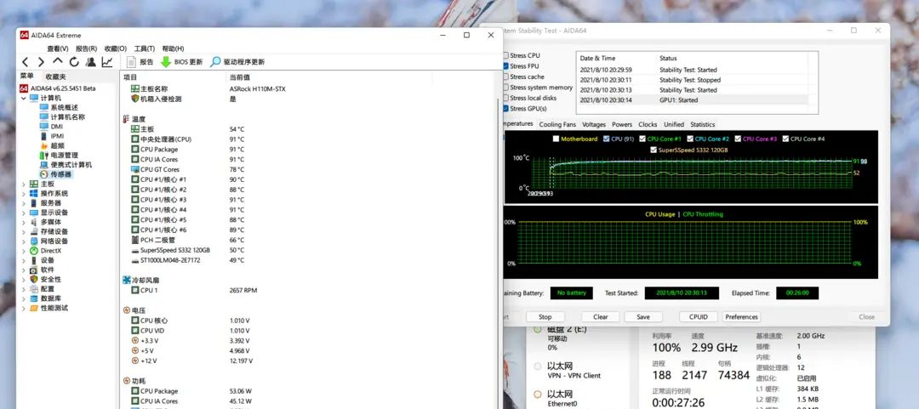Open the 工具(T) menu

(x=144, y=48)
